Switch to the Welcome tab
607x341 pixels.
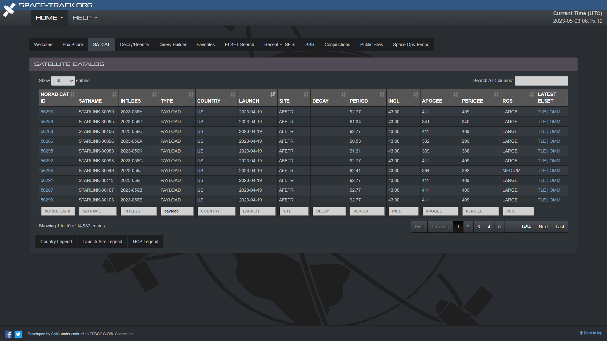tap(43, 45)
